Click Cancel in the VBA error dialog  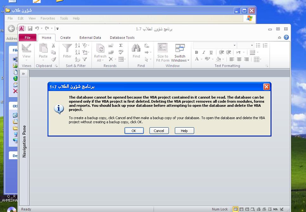click(x=159, y=131)
